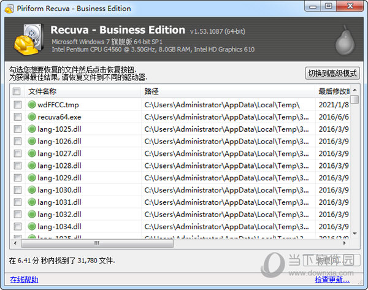Close the Recuva window

350,6
